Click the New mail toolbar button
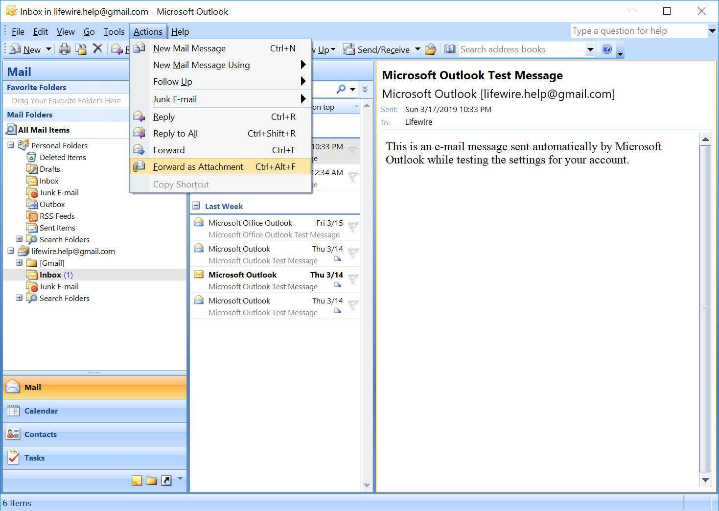719x511 pixels. 25,49
